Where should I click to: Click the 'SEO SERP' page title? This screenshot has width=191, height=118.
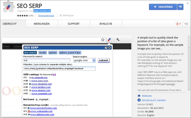tap(29, 6)
